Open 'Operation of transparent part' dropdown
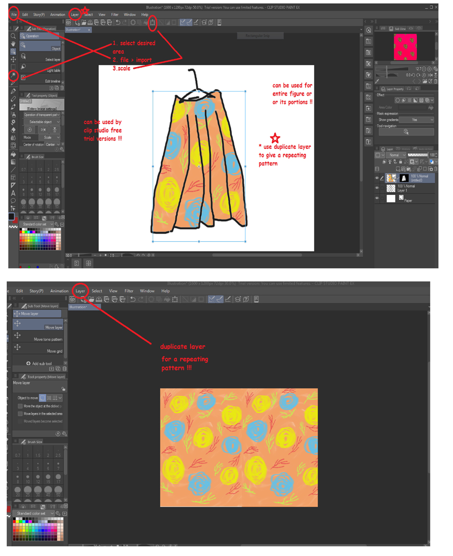The image size is (453, 556). (x=41, y=115)
